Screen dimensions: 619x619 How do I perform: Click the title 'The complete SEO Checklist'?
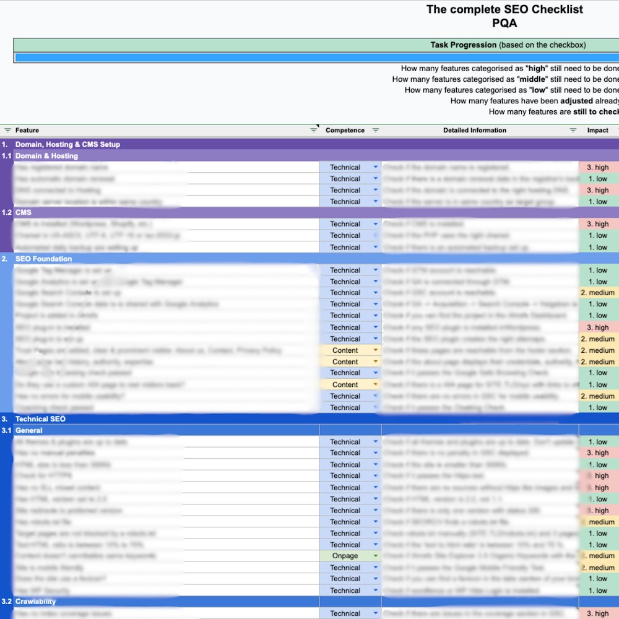click(504, 9)
